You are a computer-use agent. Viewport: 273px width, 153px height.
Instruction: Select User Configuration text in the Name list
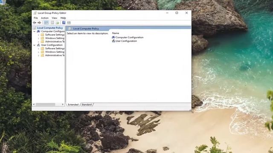click(126, 41)
